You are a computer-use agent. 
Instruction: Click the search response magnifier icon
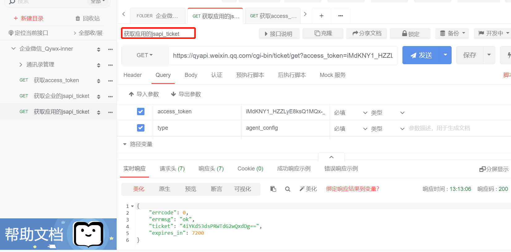288,189
